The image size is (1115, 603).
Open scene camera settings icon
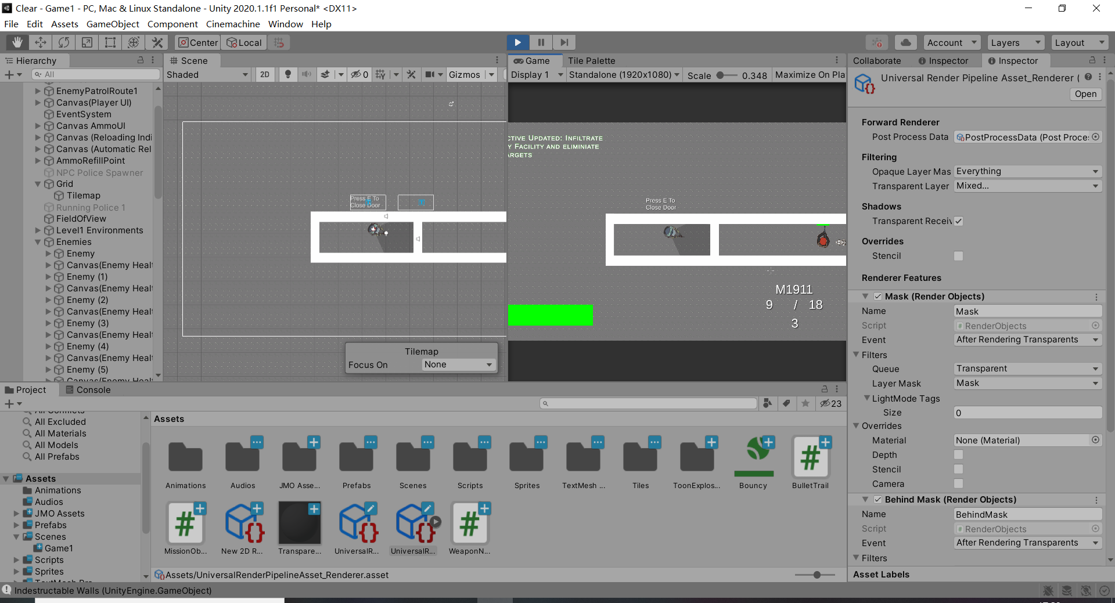[430, 74]
